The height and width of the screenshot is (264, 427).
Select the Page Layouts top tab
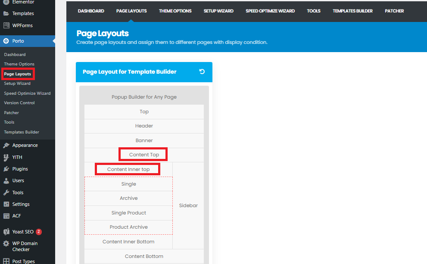pyautogui.click(x=131, y=11)
